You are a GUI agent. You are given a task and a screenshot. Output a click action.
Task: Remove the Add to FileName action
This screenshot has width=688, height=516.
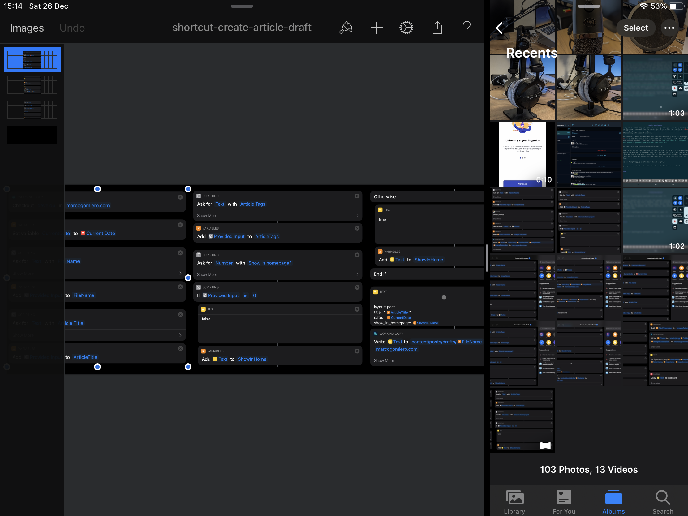tap(180, 287)
